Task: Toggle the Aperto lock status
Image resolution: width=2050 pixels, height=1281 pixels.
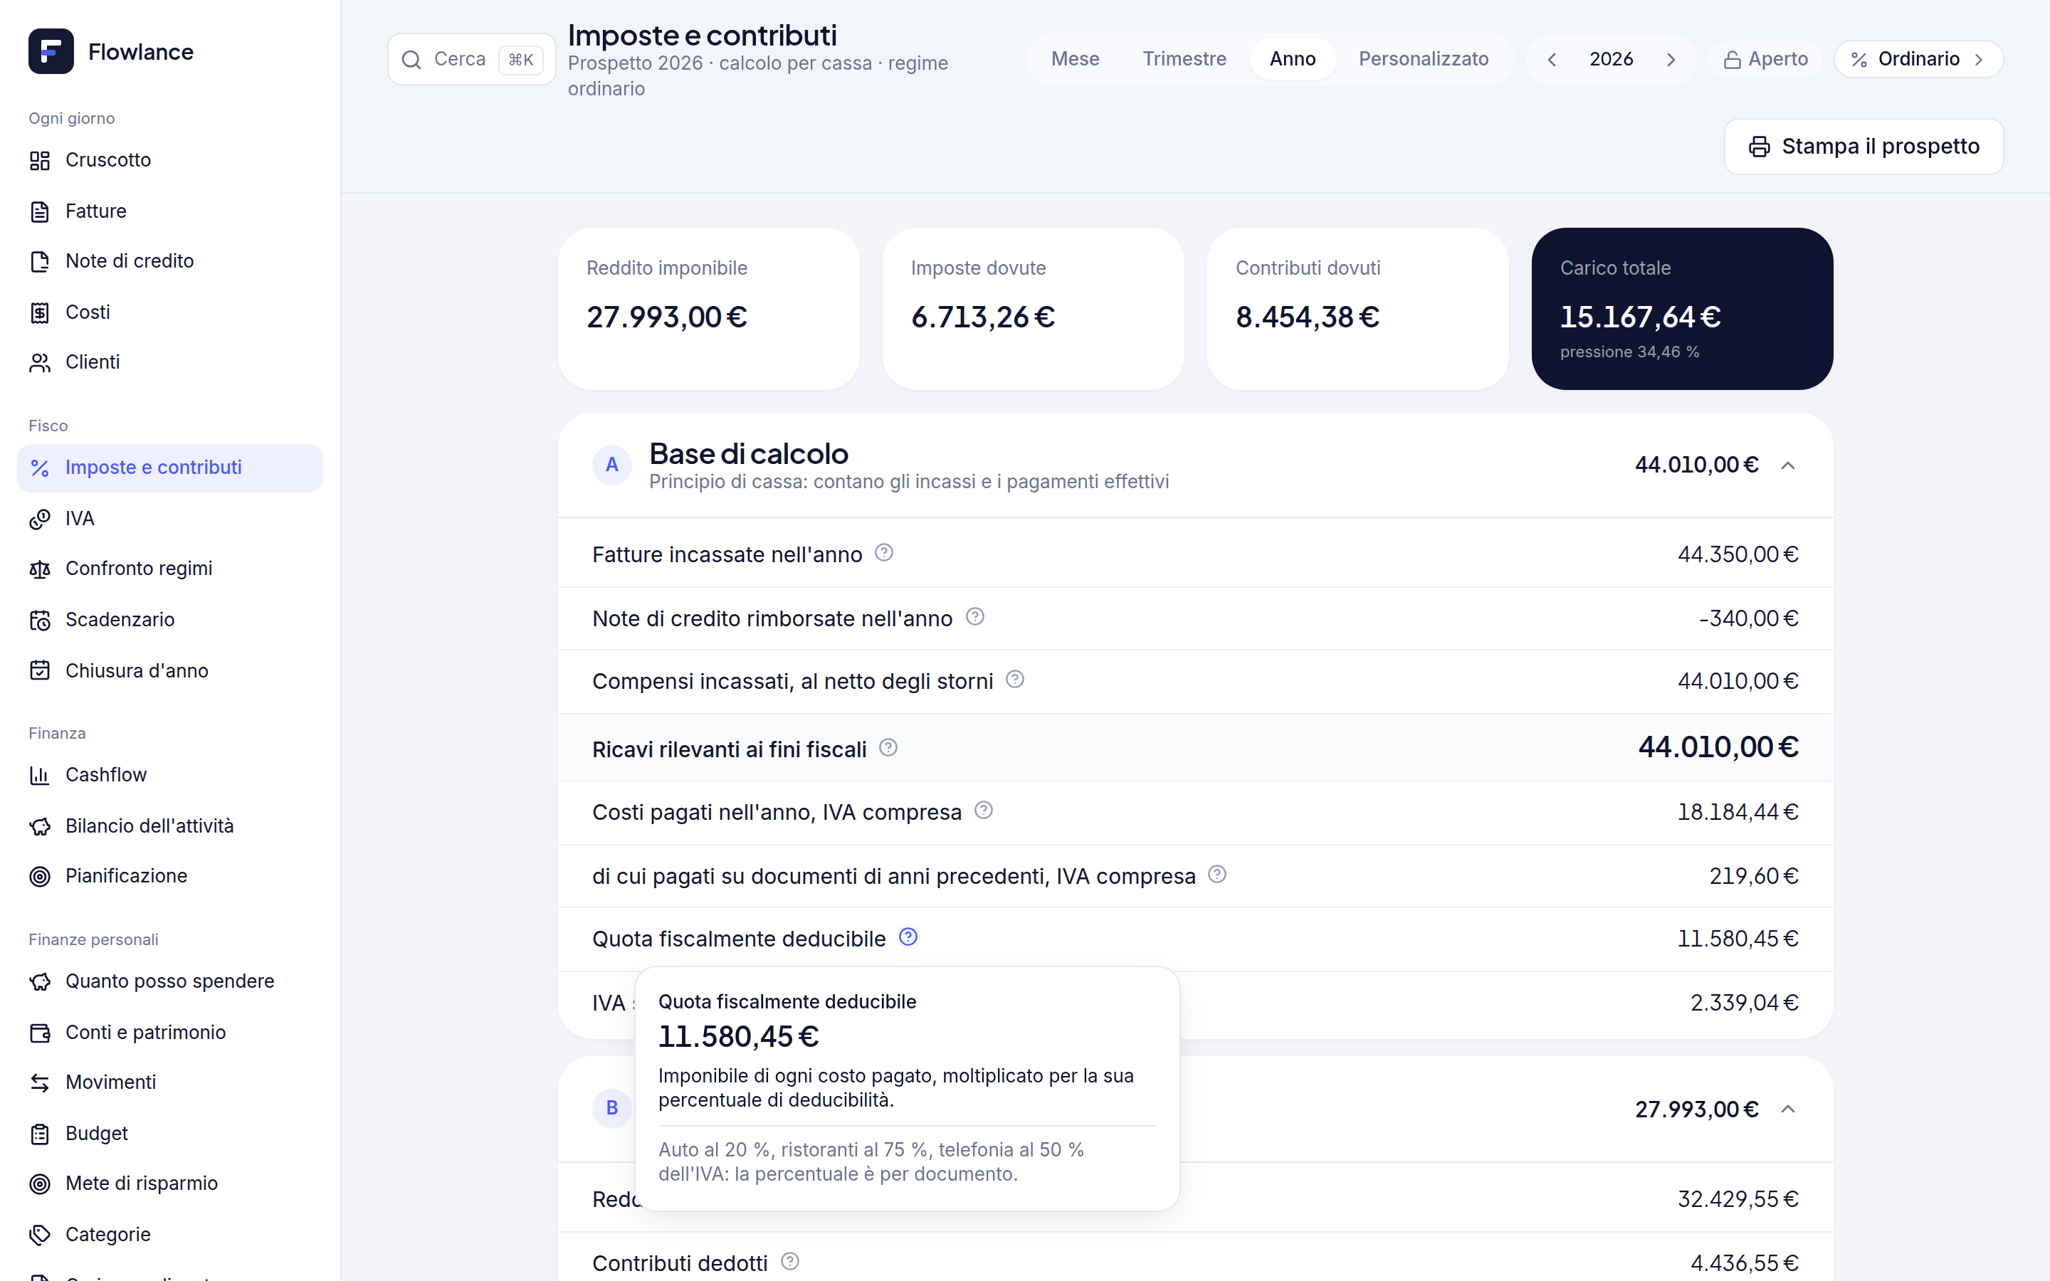Action: pos(1765,59)
